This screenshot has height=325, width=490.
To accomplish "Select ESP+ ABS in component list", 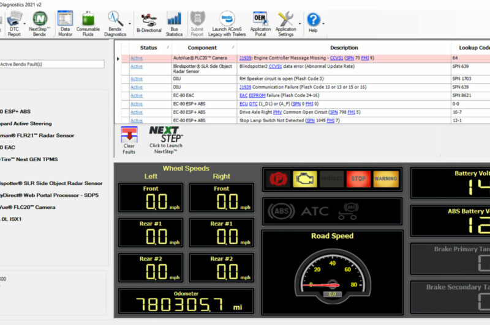I will [16, 112].
